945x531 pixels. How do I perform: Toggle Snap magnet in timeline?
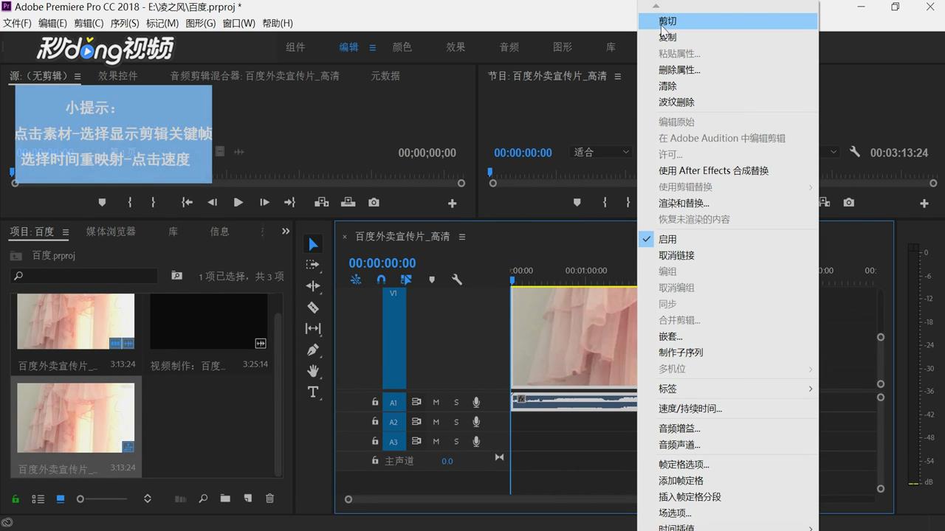point(381,280)
